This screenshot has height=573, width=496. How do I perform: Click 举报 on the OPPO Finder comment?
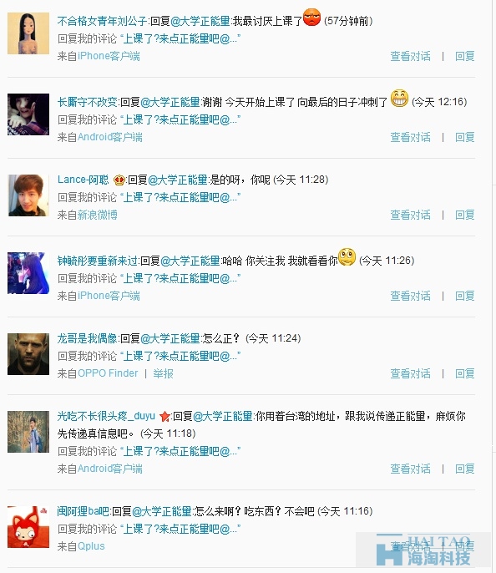click(164, 373)
